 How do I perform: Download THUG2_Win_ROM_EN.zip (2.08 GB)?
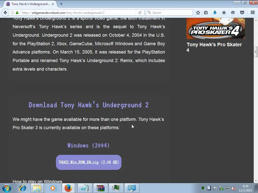point(89,162)
